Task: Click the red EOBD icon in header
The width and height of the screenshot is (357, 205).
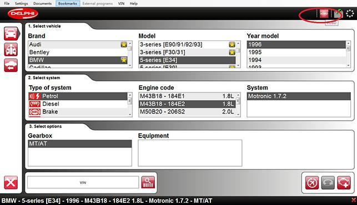Action: coord(324,14)
